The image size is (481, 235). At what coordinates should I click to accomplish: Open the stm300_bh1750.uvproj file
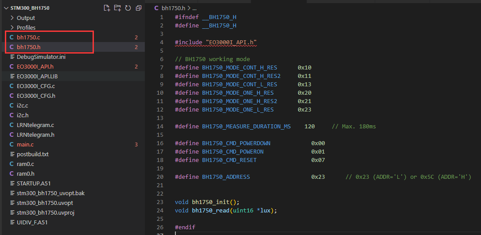tap(45, 212)
